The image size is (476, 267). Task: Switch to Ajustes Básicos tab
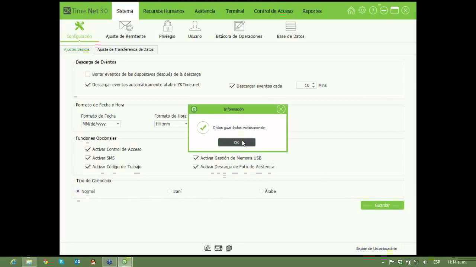(x=77, y=49)
